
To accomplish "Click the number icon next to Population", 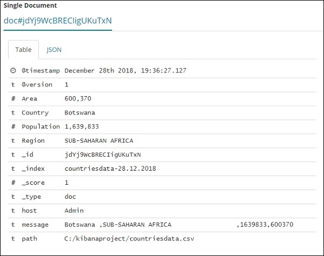I will [x=13, y=127].
